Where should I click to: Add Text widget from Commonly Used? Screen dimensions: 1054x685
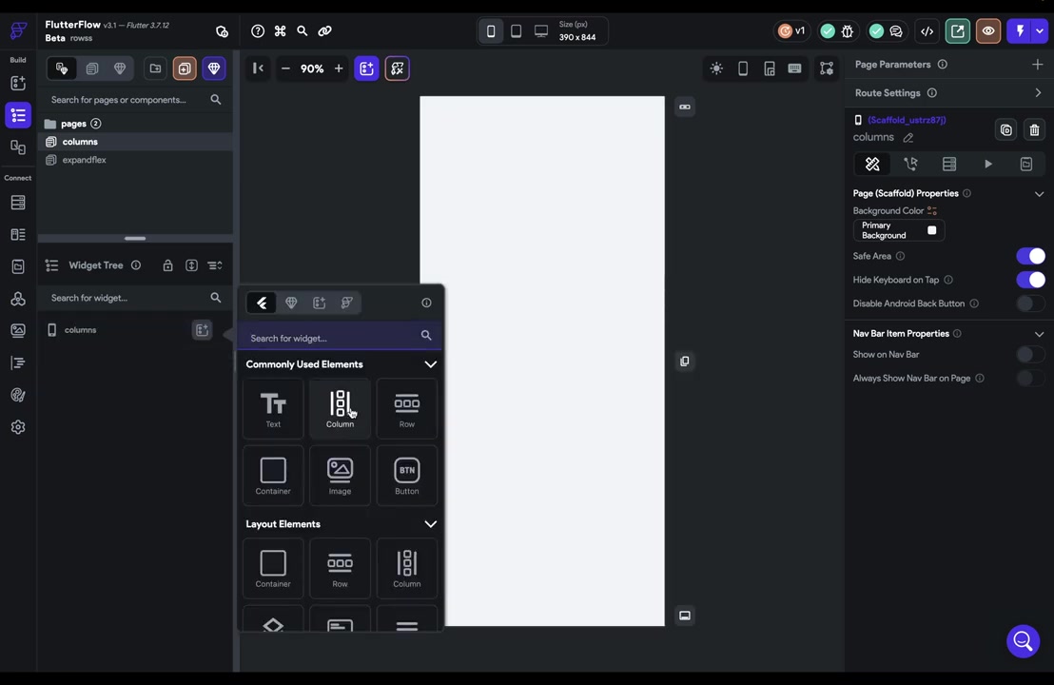point(273,409)
